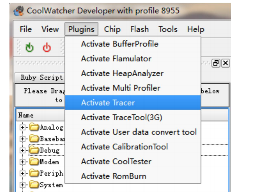
Task: Expand the Baseband tree node
Action: click(22, 139)
